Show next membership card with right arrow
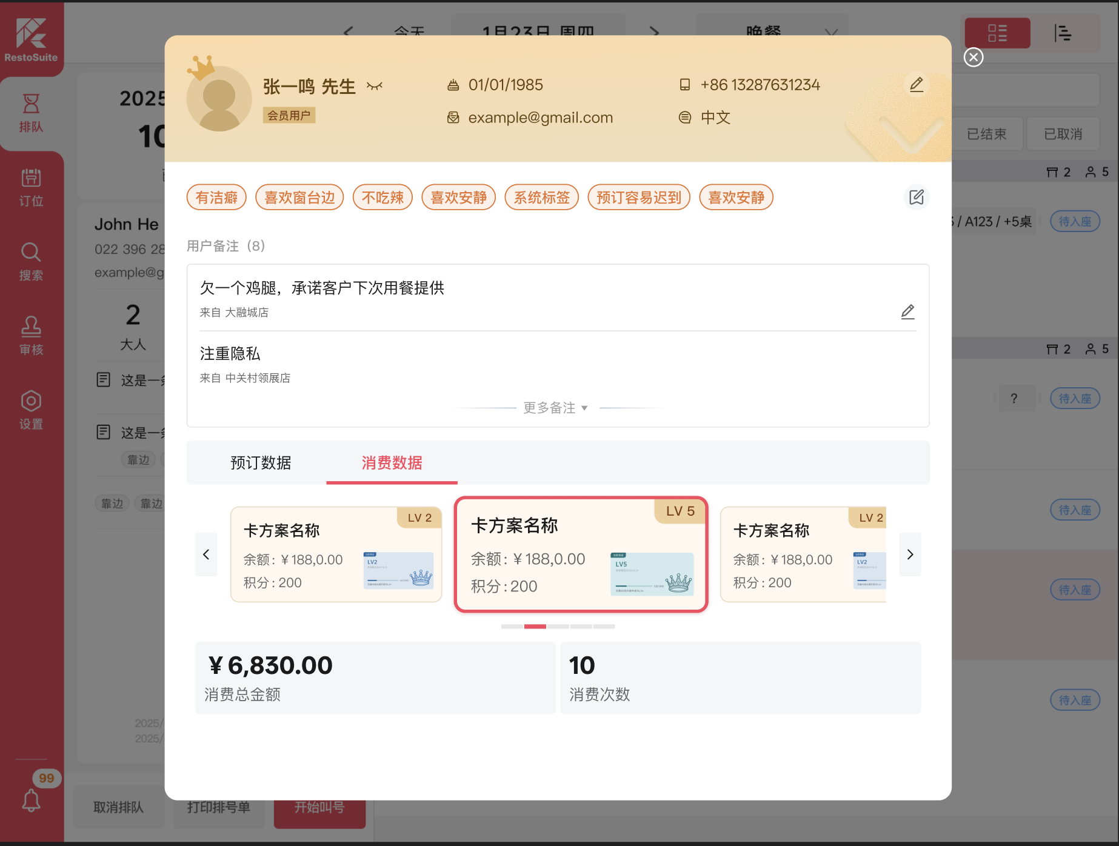Screen dimensions: 1119x846 pos(909,555)
